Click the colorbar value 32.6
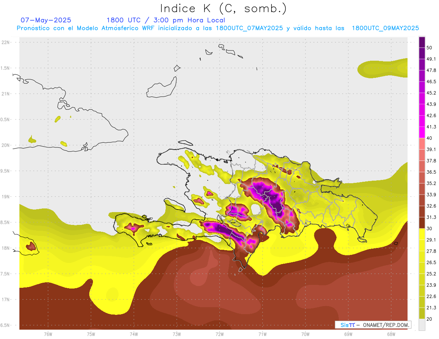439x339 pixels. point(431,206)
